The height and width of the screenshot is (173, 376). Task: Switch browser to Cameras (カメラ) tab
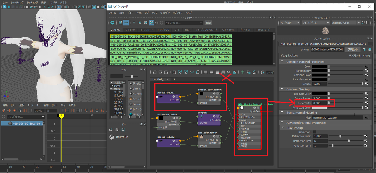click(187, 30)
